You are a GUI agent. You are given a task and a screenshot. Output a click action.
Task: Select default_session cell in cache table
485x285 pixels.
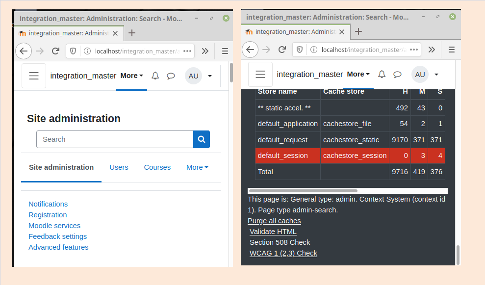288,155
